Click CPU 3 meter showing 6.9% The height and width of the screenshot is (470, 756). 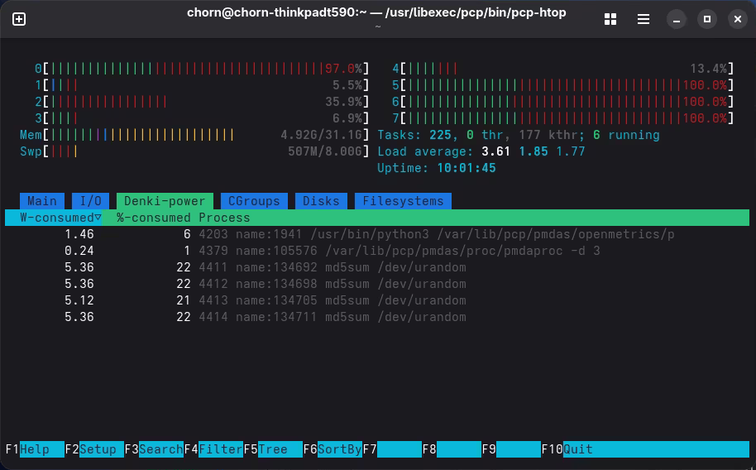202,118
